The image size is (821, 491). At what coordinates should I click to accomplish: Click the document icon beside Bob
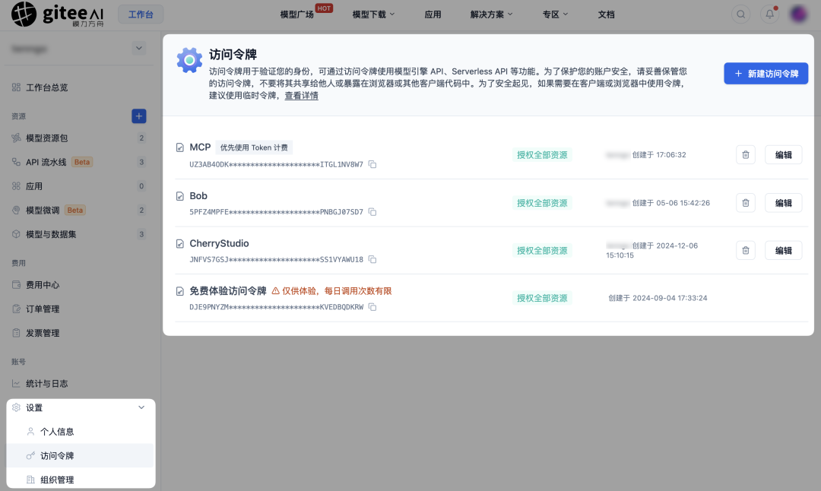180,196
